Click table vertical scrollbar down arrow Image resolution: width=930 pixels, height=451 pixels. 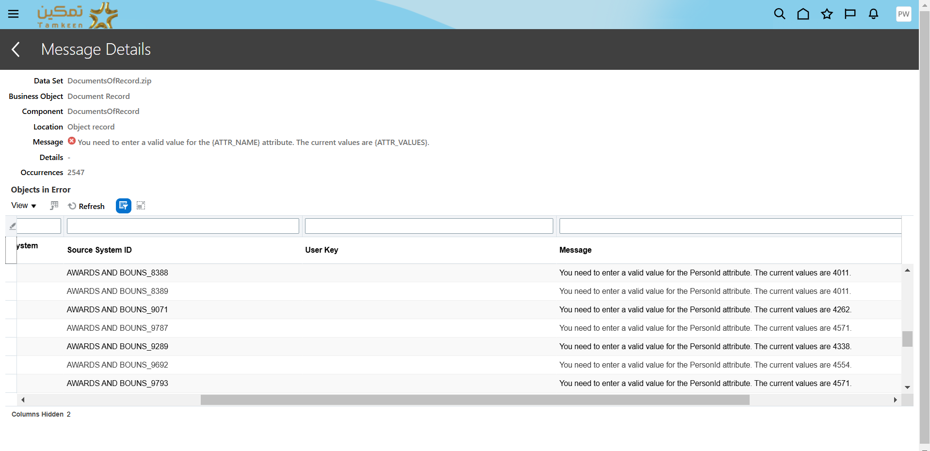coord(907,387)
